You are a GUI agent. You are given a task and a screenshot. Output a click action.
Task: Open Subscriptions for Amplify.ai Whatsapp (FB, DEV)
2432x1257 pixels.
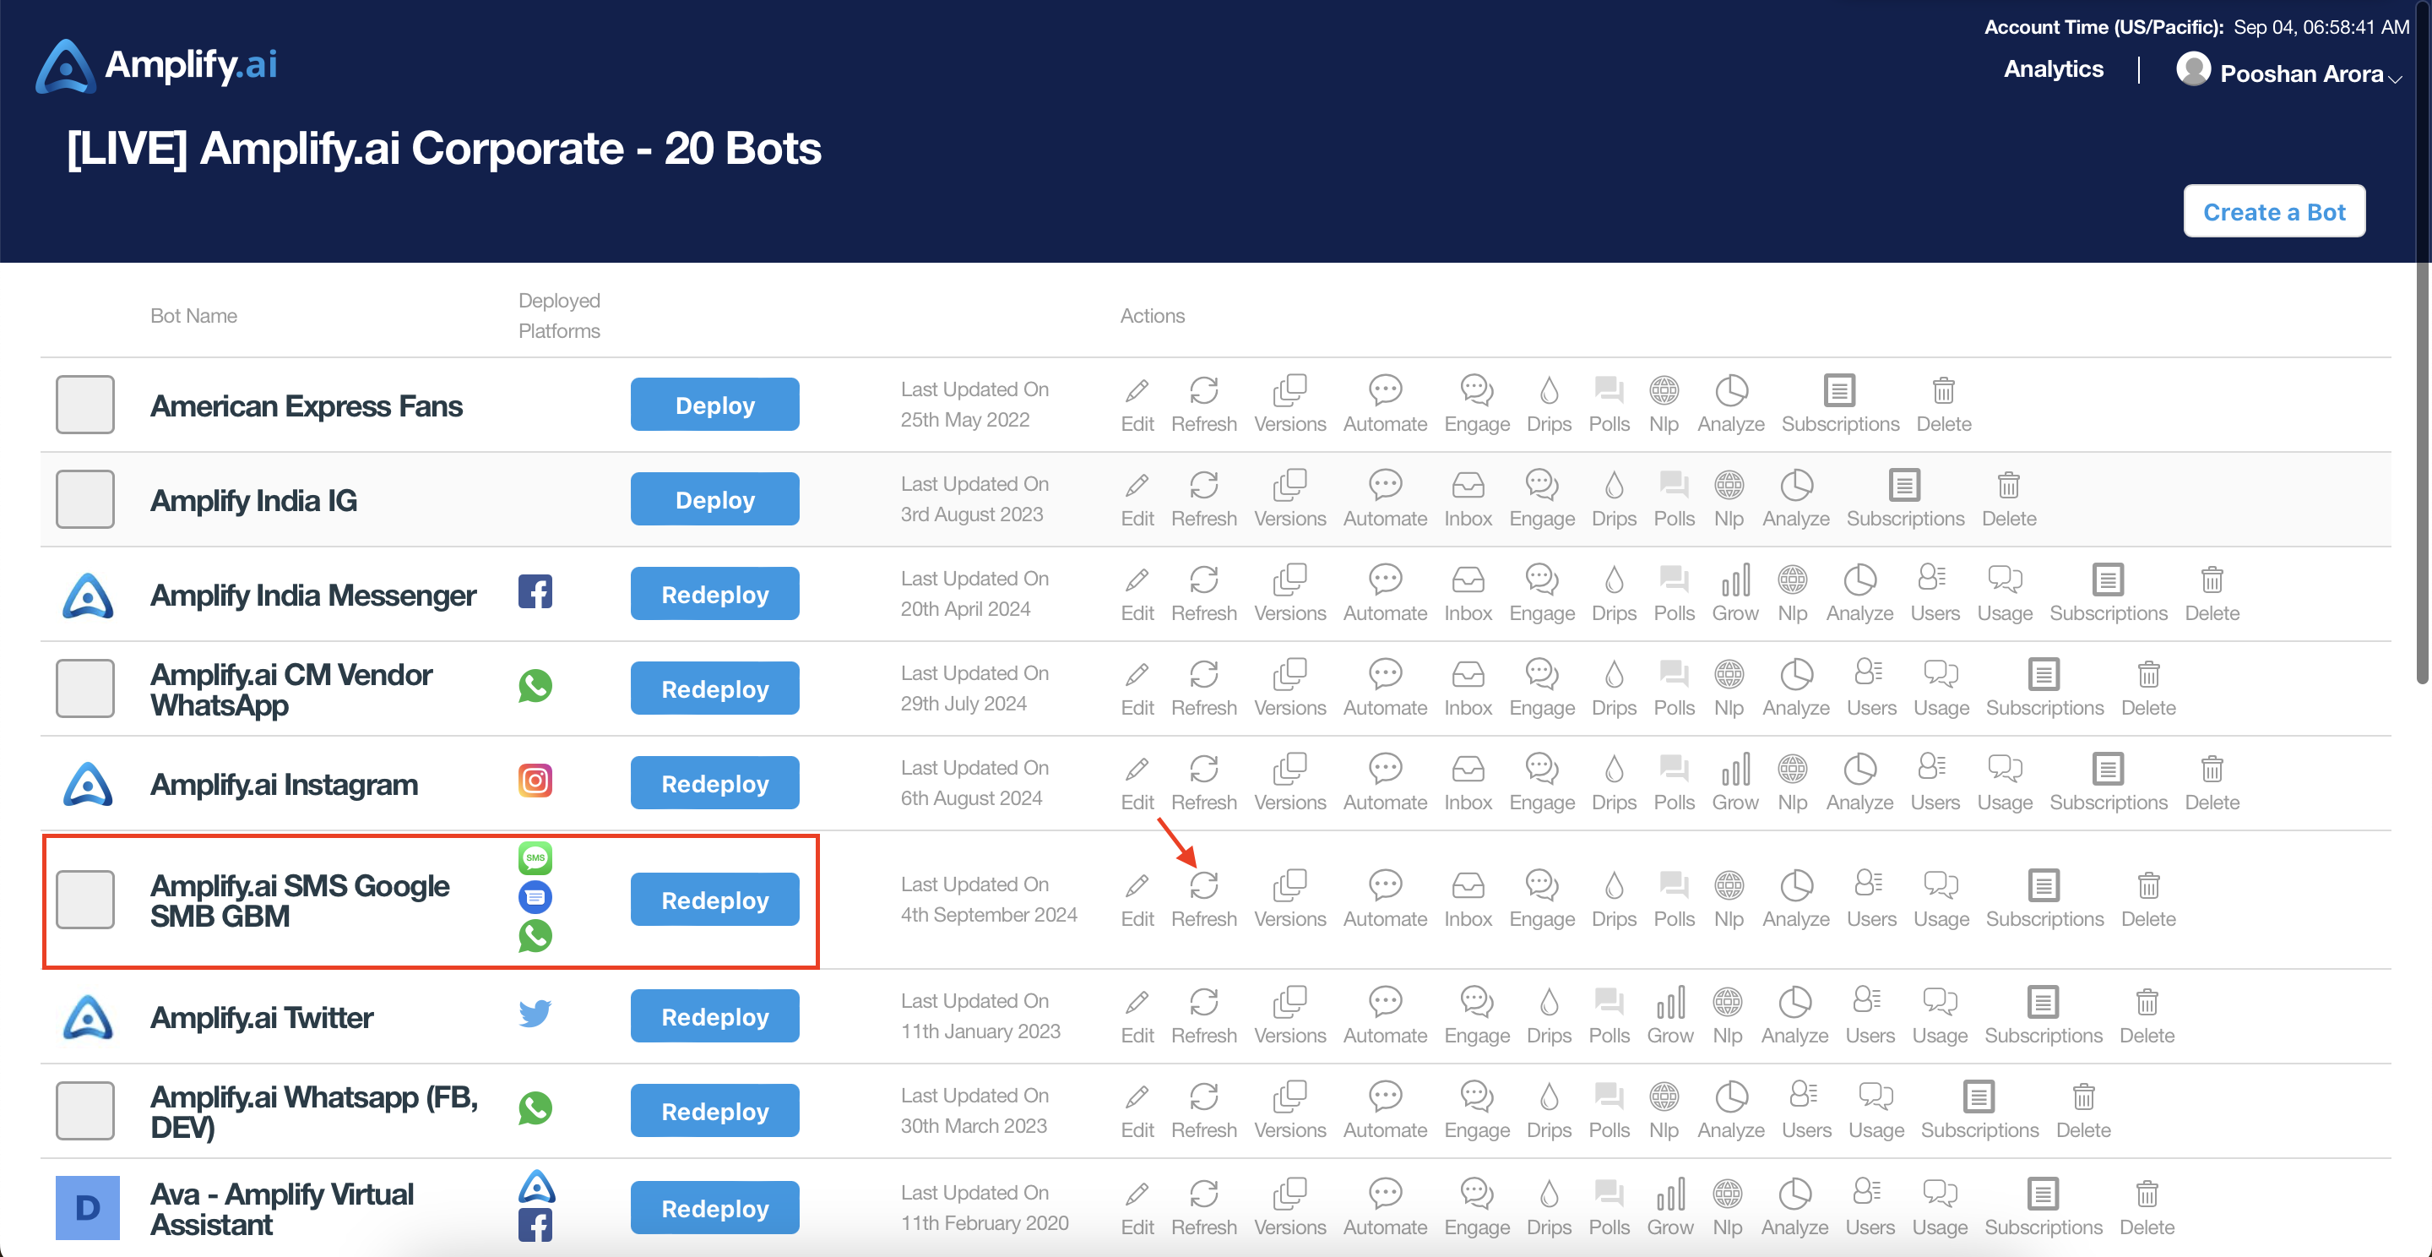coord(1979,1110)
